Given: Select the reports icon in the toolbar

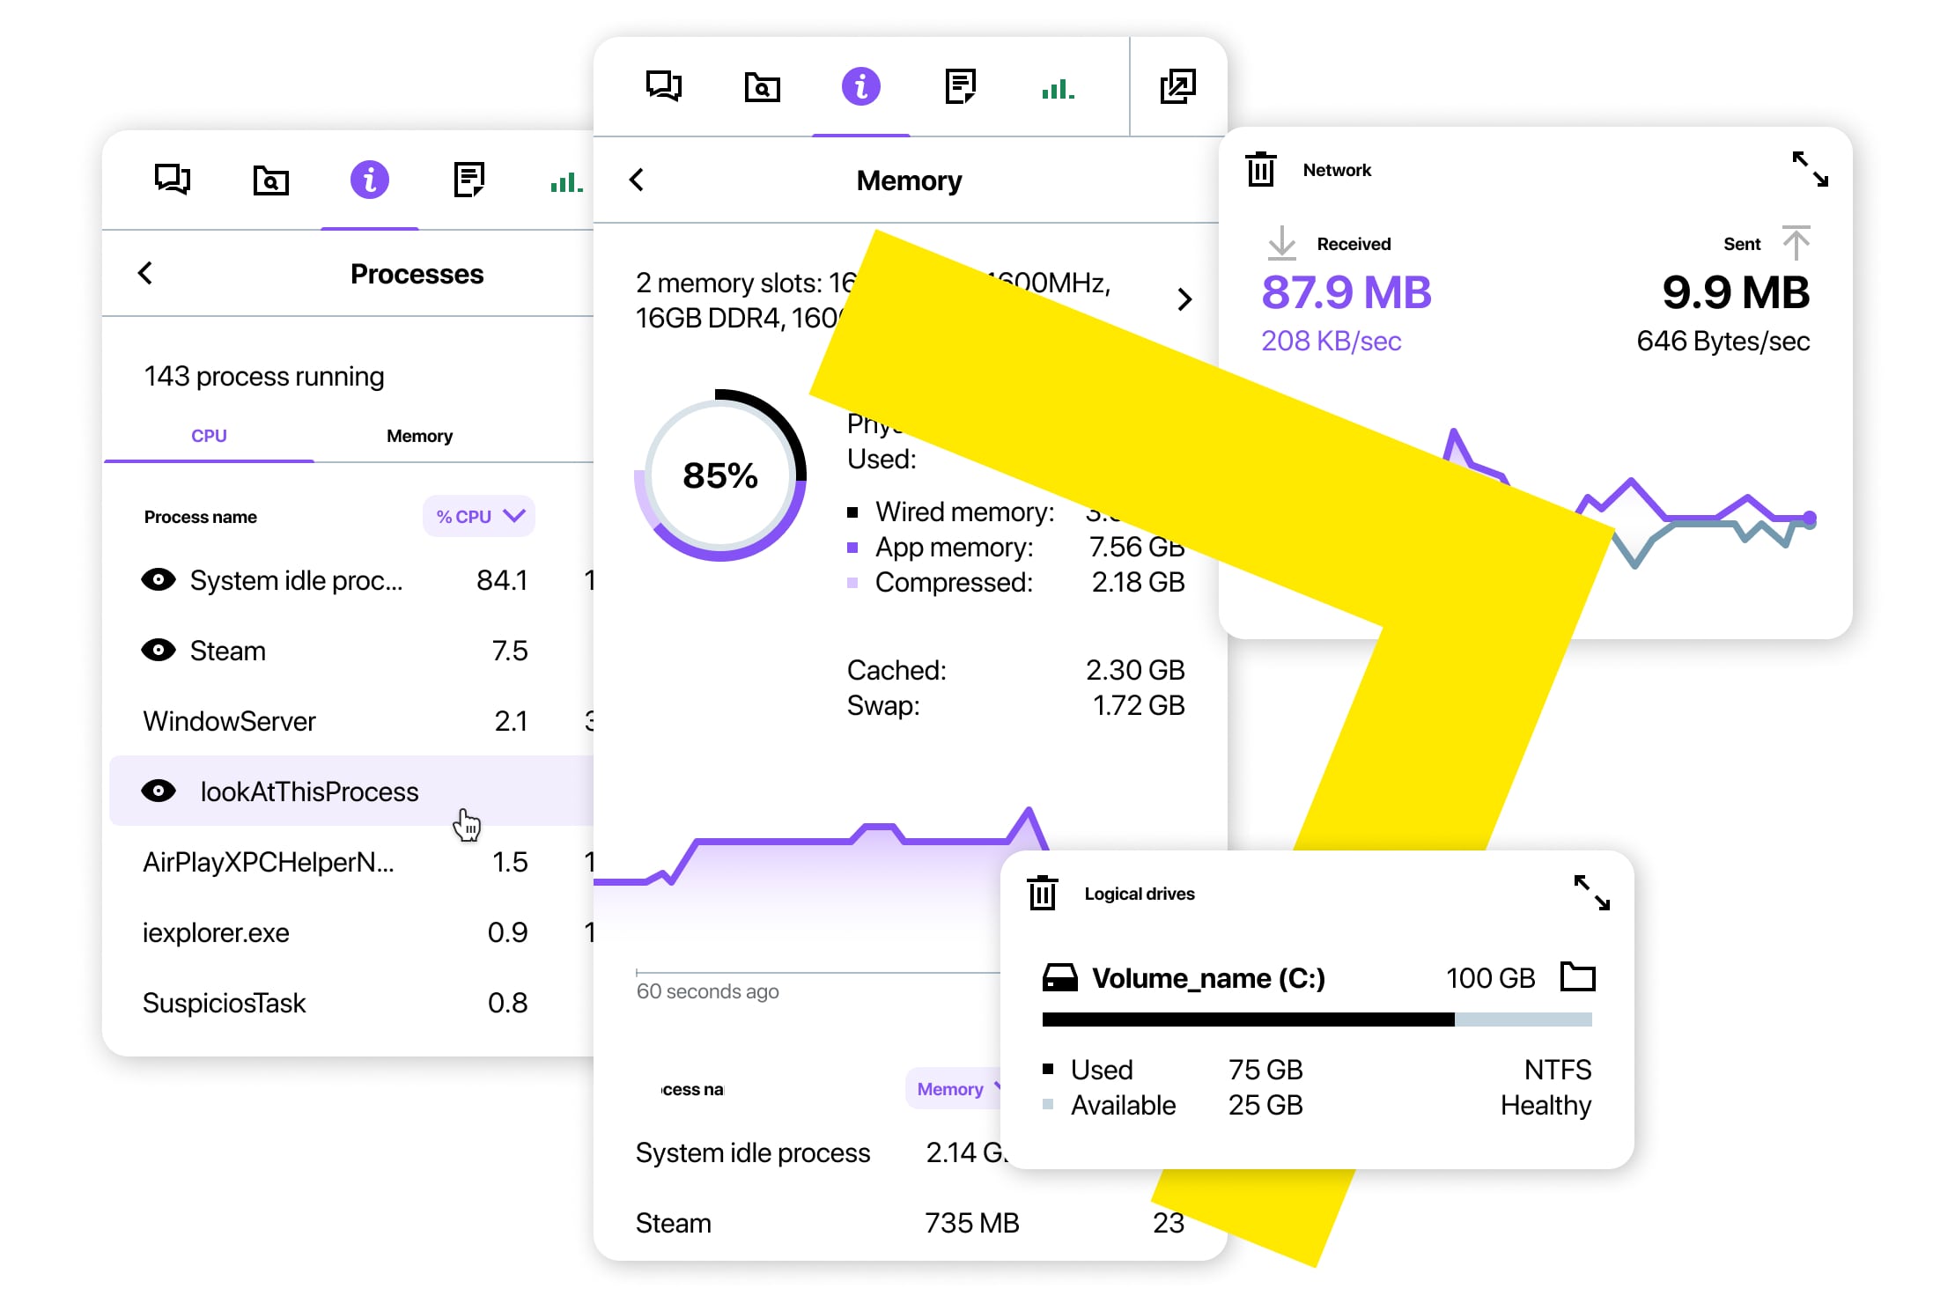Looking at the screenshot, I should tap(959, 87).
